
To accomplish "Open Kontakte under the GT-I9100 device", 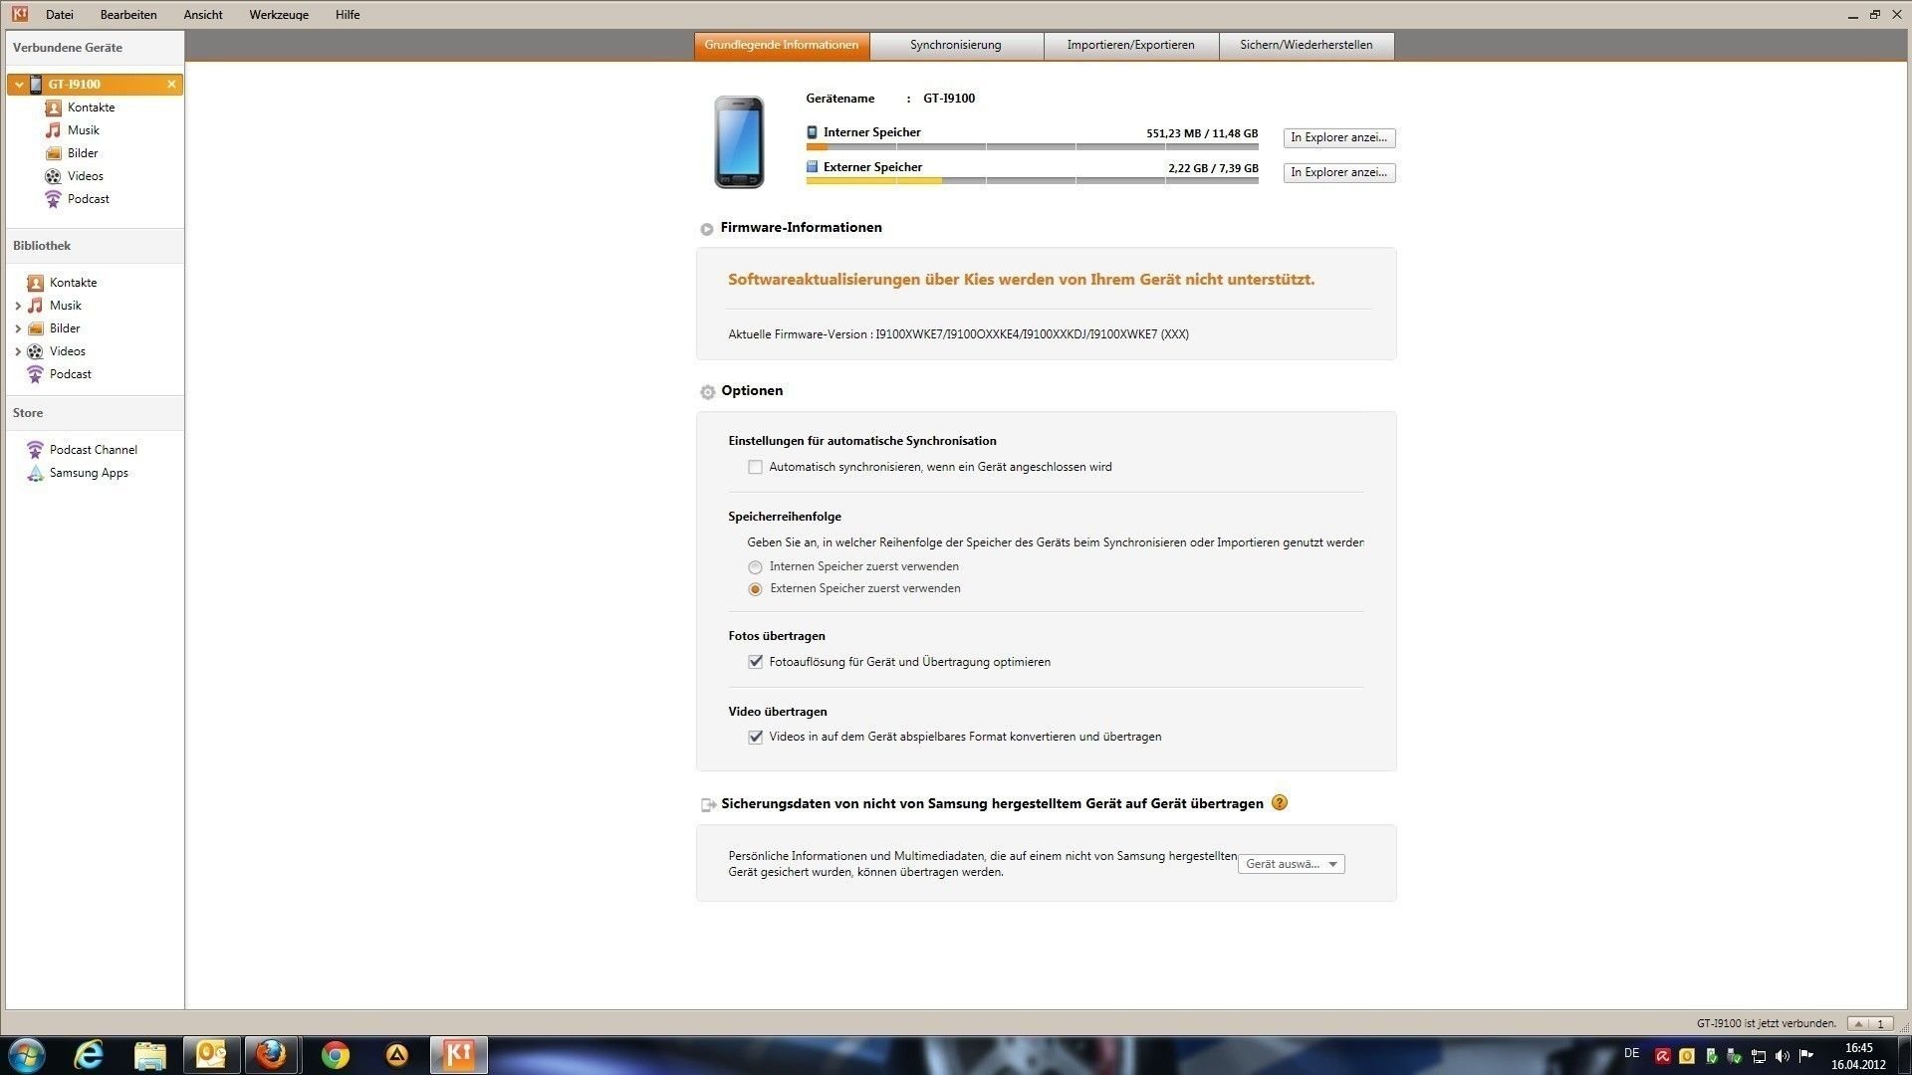I will 91,107.
